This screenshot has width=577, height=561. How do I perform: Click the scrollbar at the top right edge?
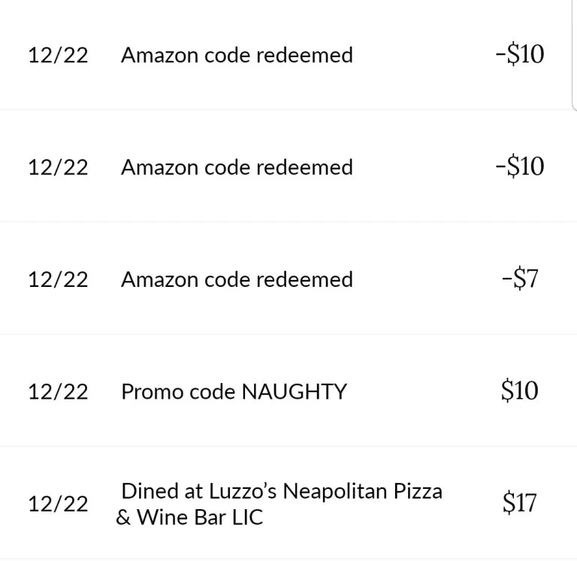[573, 53]
